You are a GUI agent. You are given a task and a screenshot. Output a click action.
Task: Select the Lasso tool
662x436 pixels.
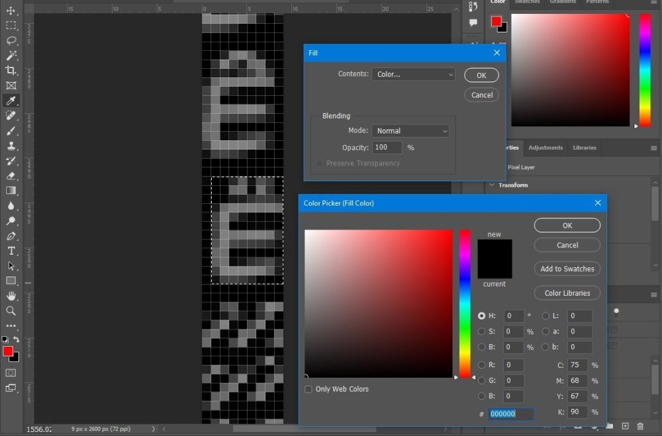pyautogui.click(x=11, y=40)
